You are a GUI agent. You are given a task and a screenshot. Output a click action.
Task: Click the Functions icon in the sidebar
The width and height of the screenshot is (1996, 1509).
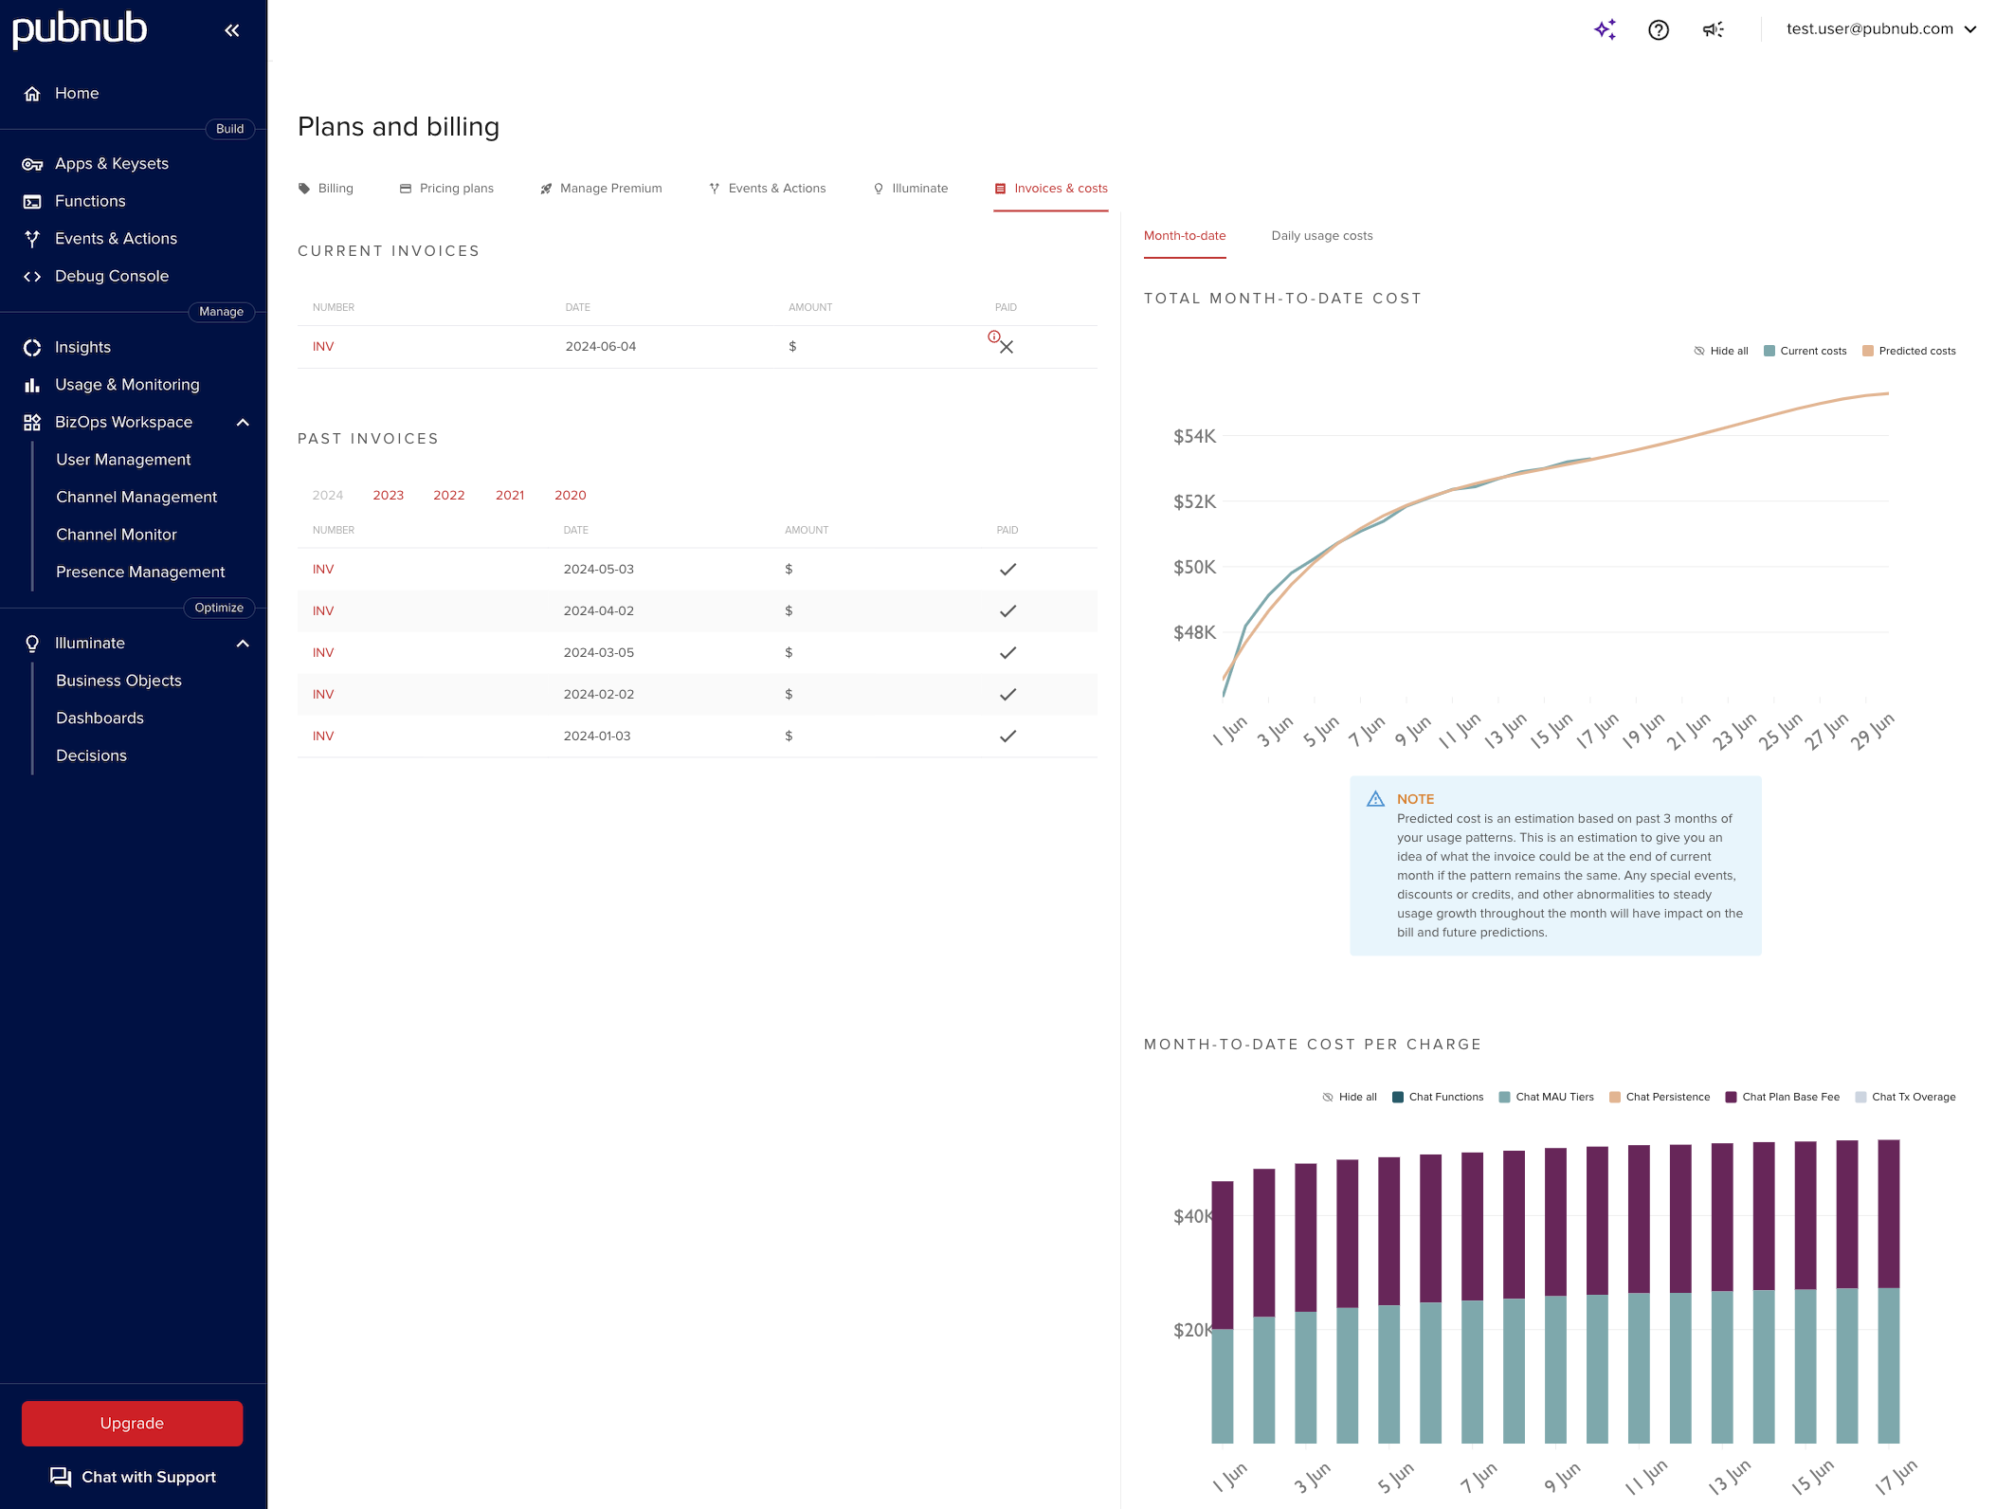click(32, 200)
